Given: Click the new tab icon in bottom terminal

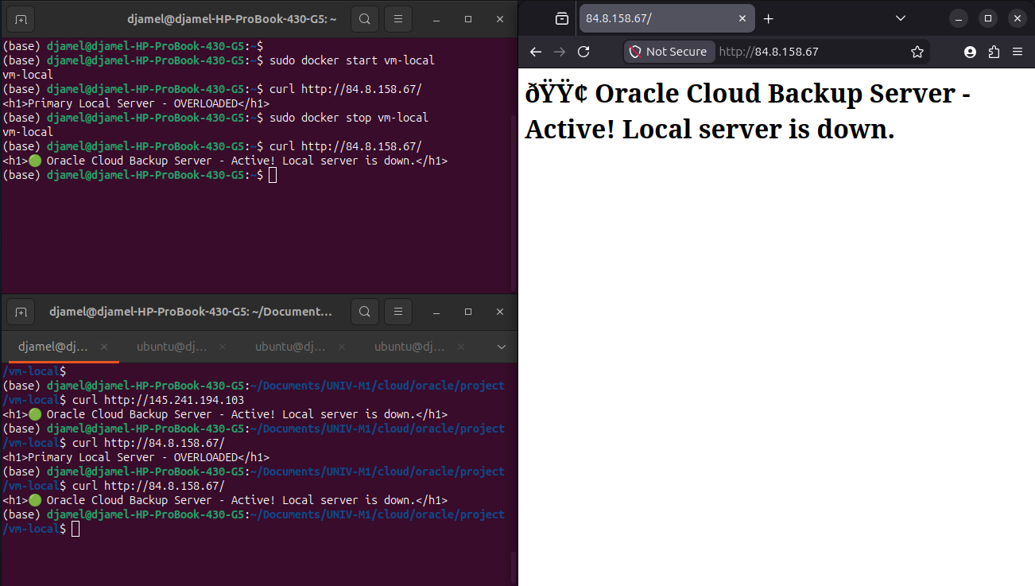Looking at the screenshot, I should 21,312.
